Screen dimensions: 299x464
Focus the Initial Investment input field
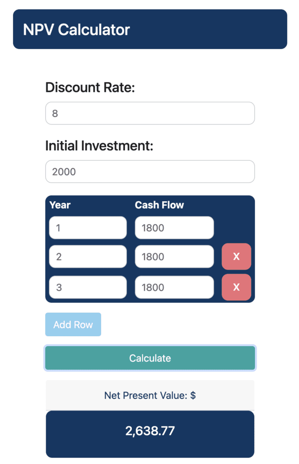click(150, 172)
